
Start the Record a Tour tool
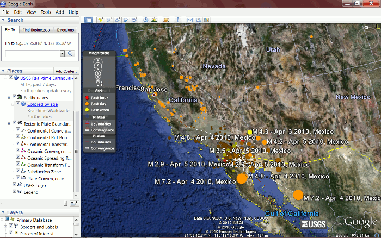[134, 20]
